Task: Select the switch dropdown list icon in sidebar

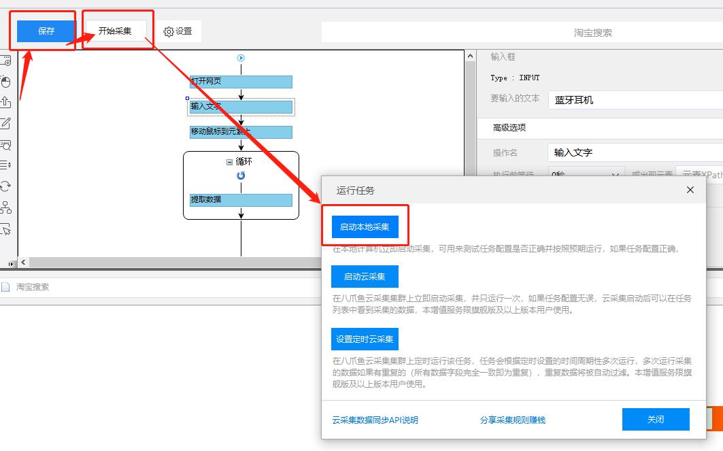Action: pyautogui.click(x=5, y=165)
